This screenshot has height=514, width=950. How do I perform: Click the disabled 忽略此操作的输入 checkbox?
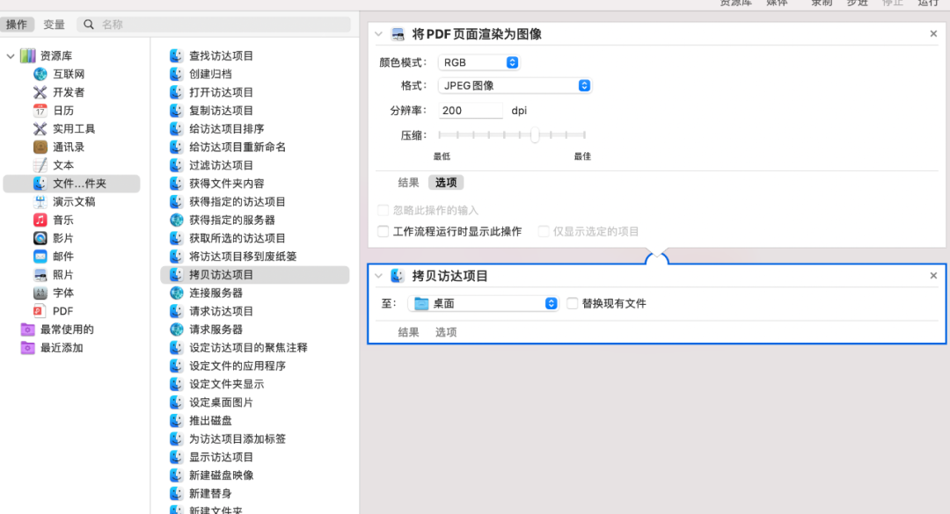click(383, 210)
